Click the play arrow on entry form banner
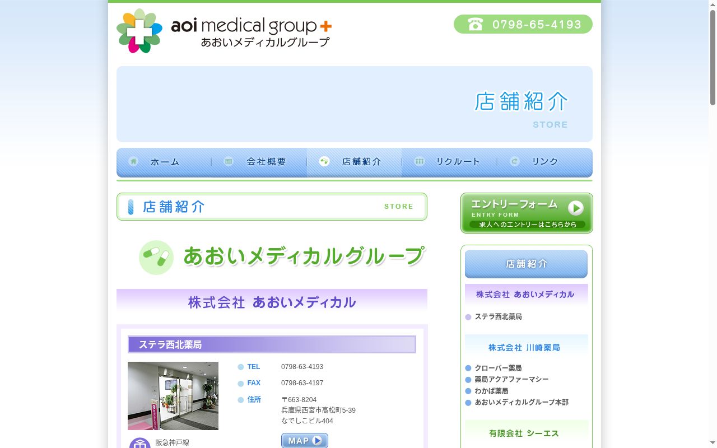Image resolution: width=717 pixels, height=448 pixels. 576,208
